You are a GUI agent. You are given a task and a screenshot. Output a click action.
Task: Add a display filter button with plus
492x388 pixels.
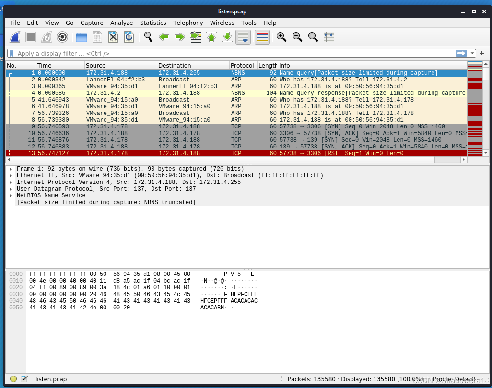click(482, 53)
